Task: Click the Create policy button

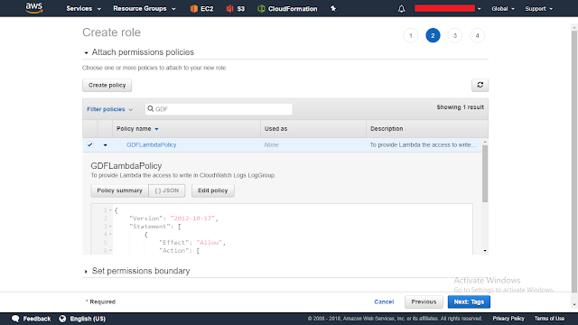Action: [x=107, y=85]
